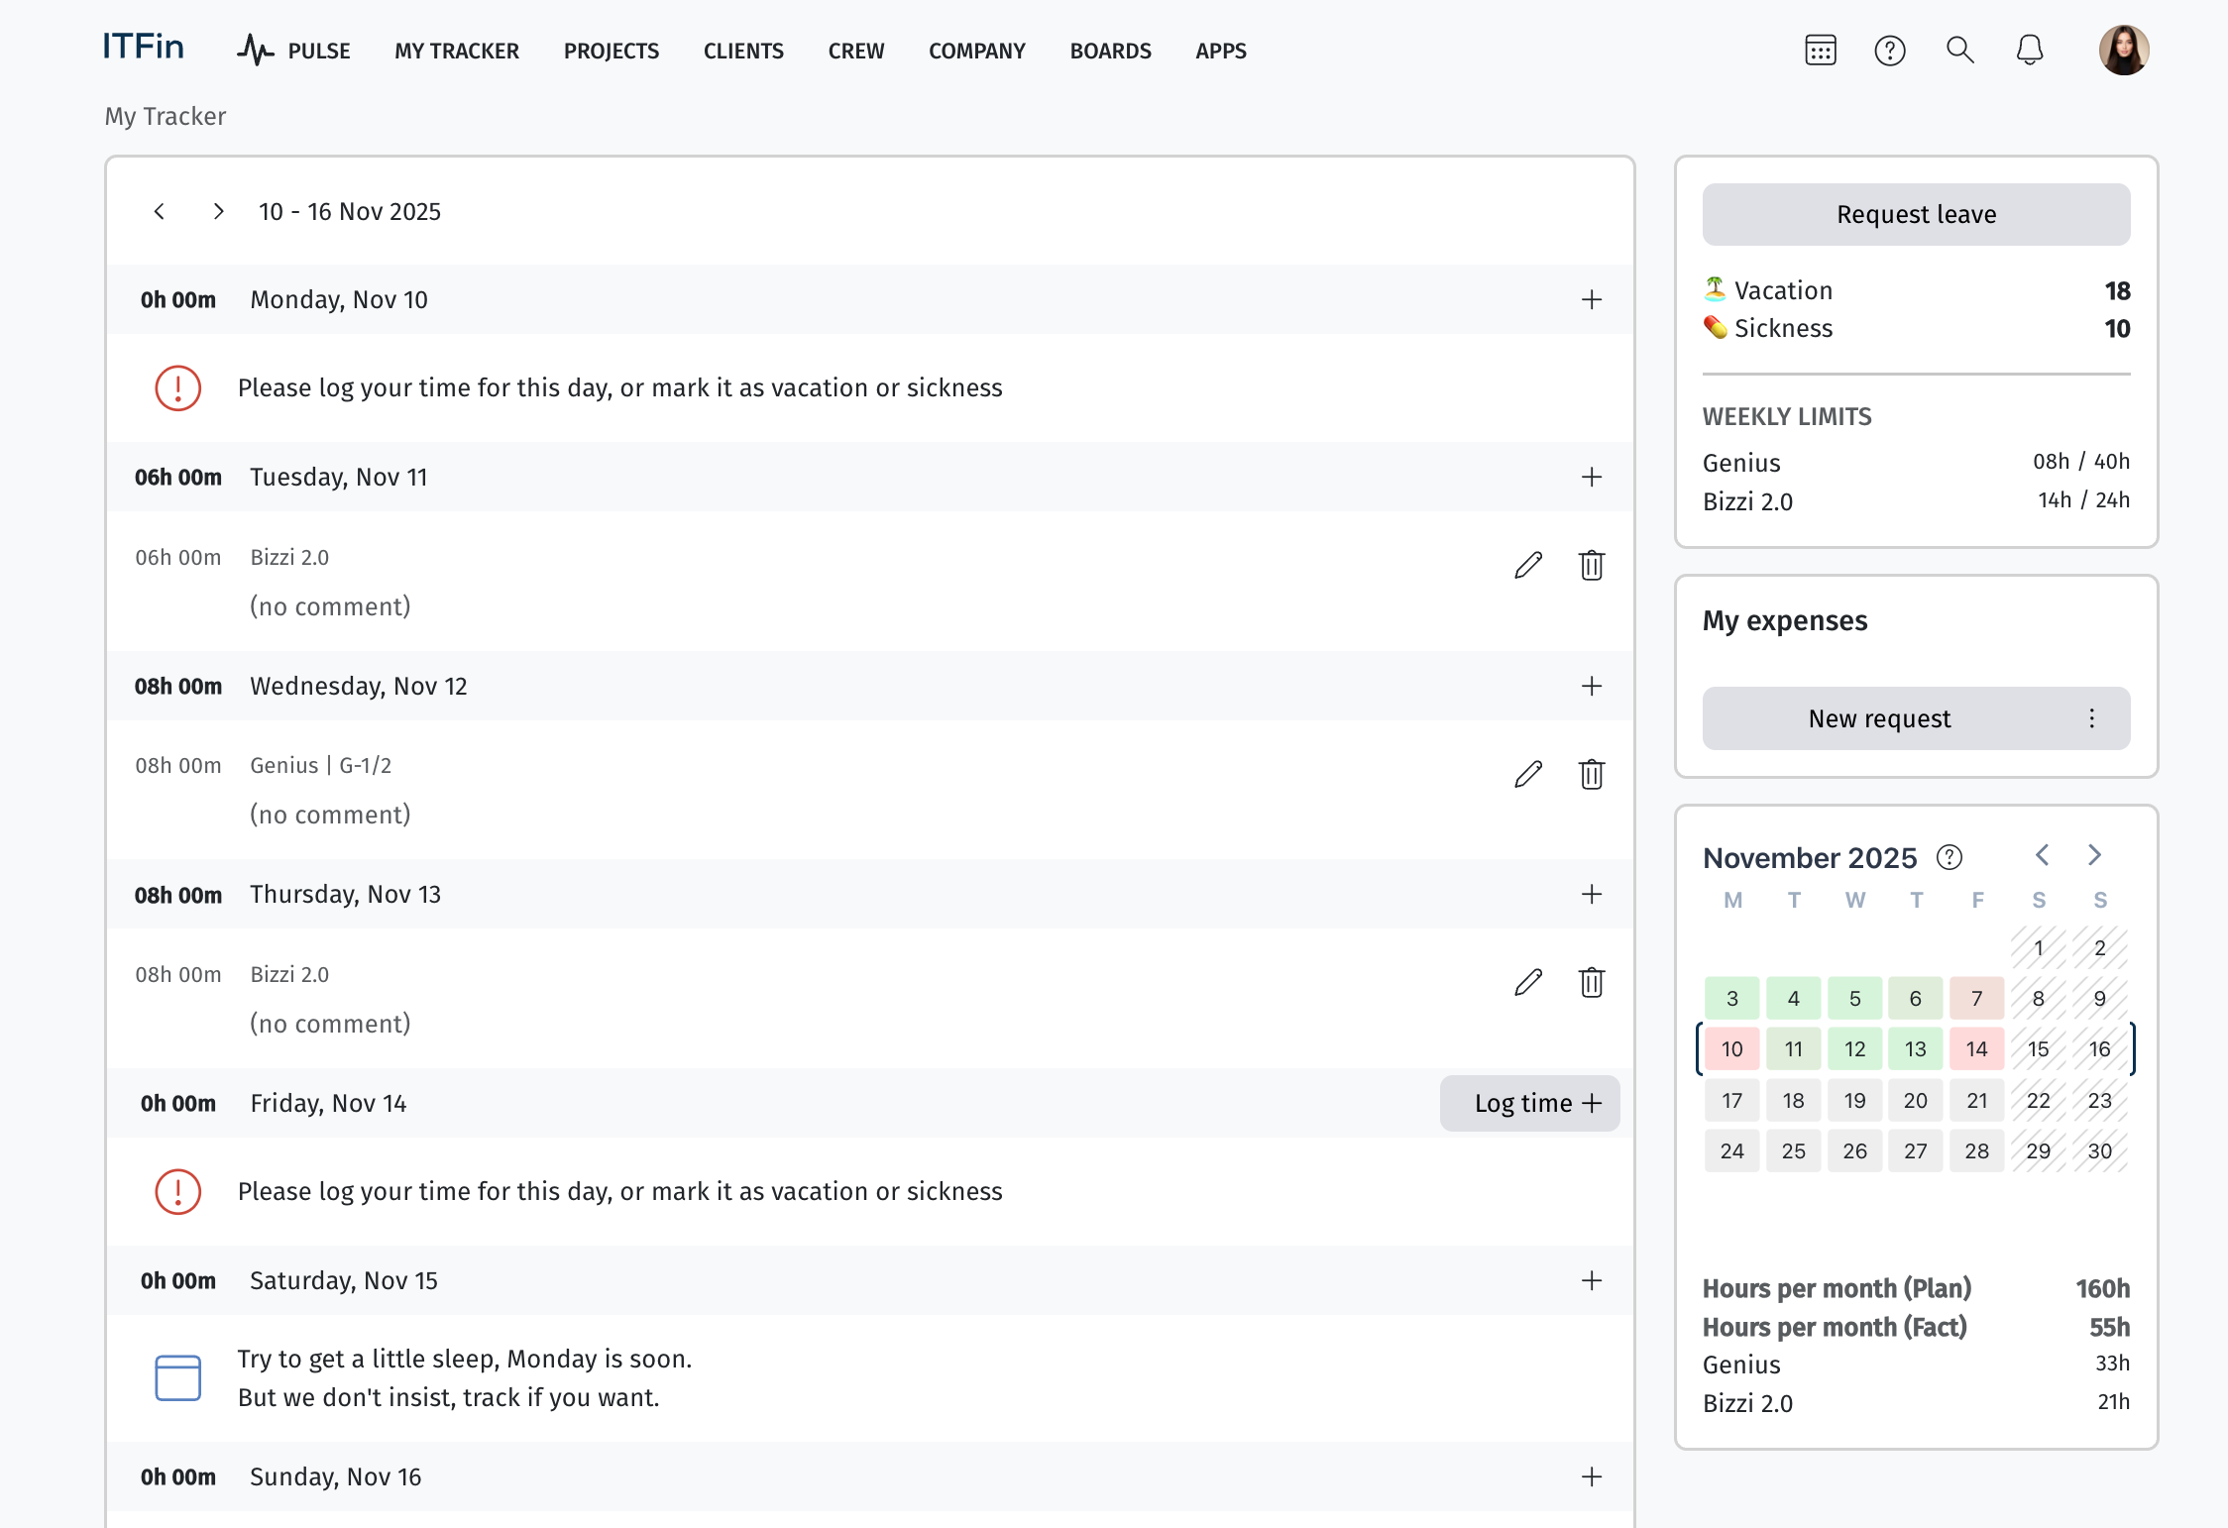
Task: Open the Projects menu
Action: tap(611, 51)
